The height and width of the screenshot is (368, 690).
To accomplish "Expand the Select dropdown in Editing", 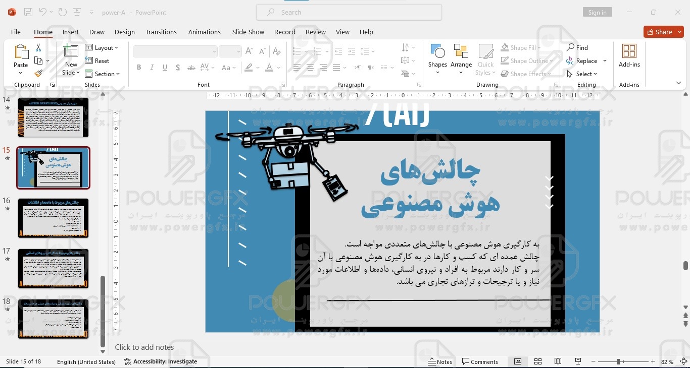I will pyautogui.click(x=586, y=74).
